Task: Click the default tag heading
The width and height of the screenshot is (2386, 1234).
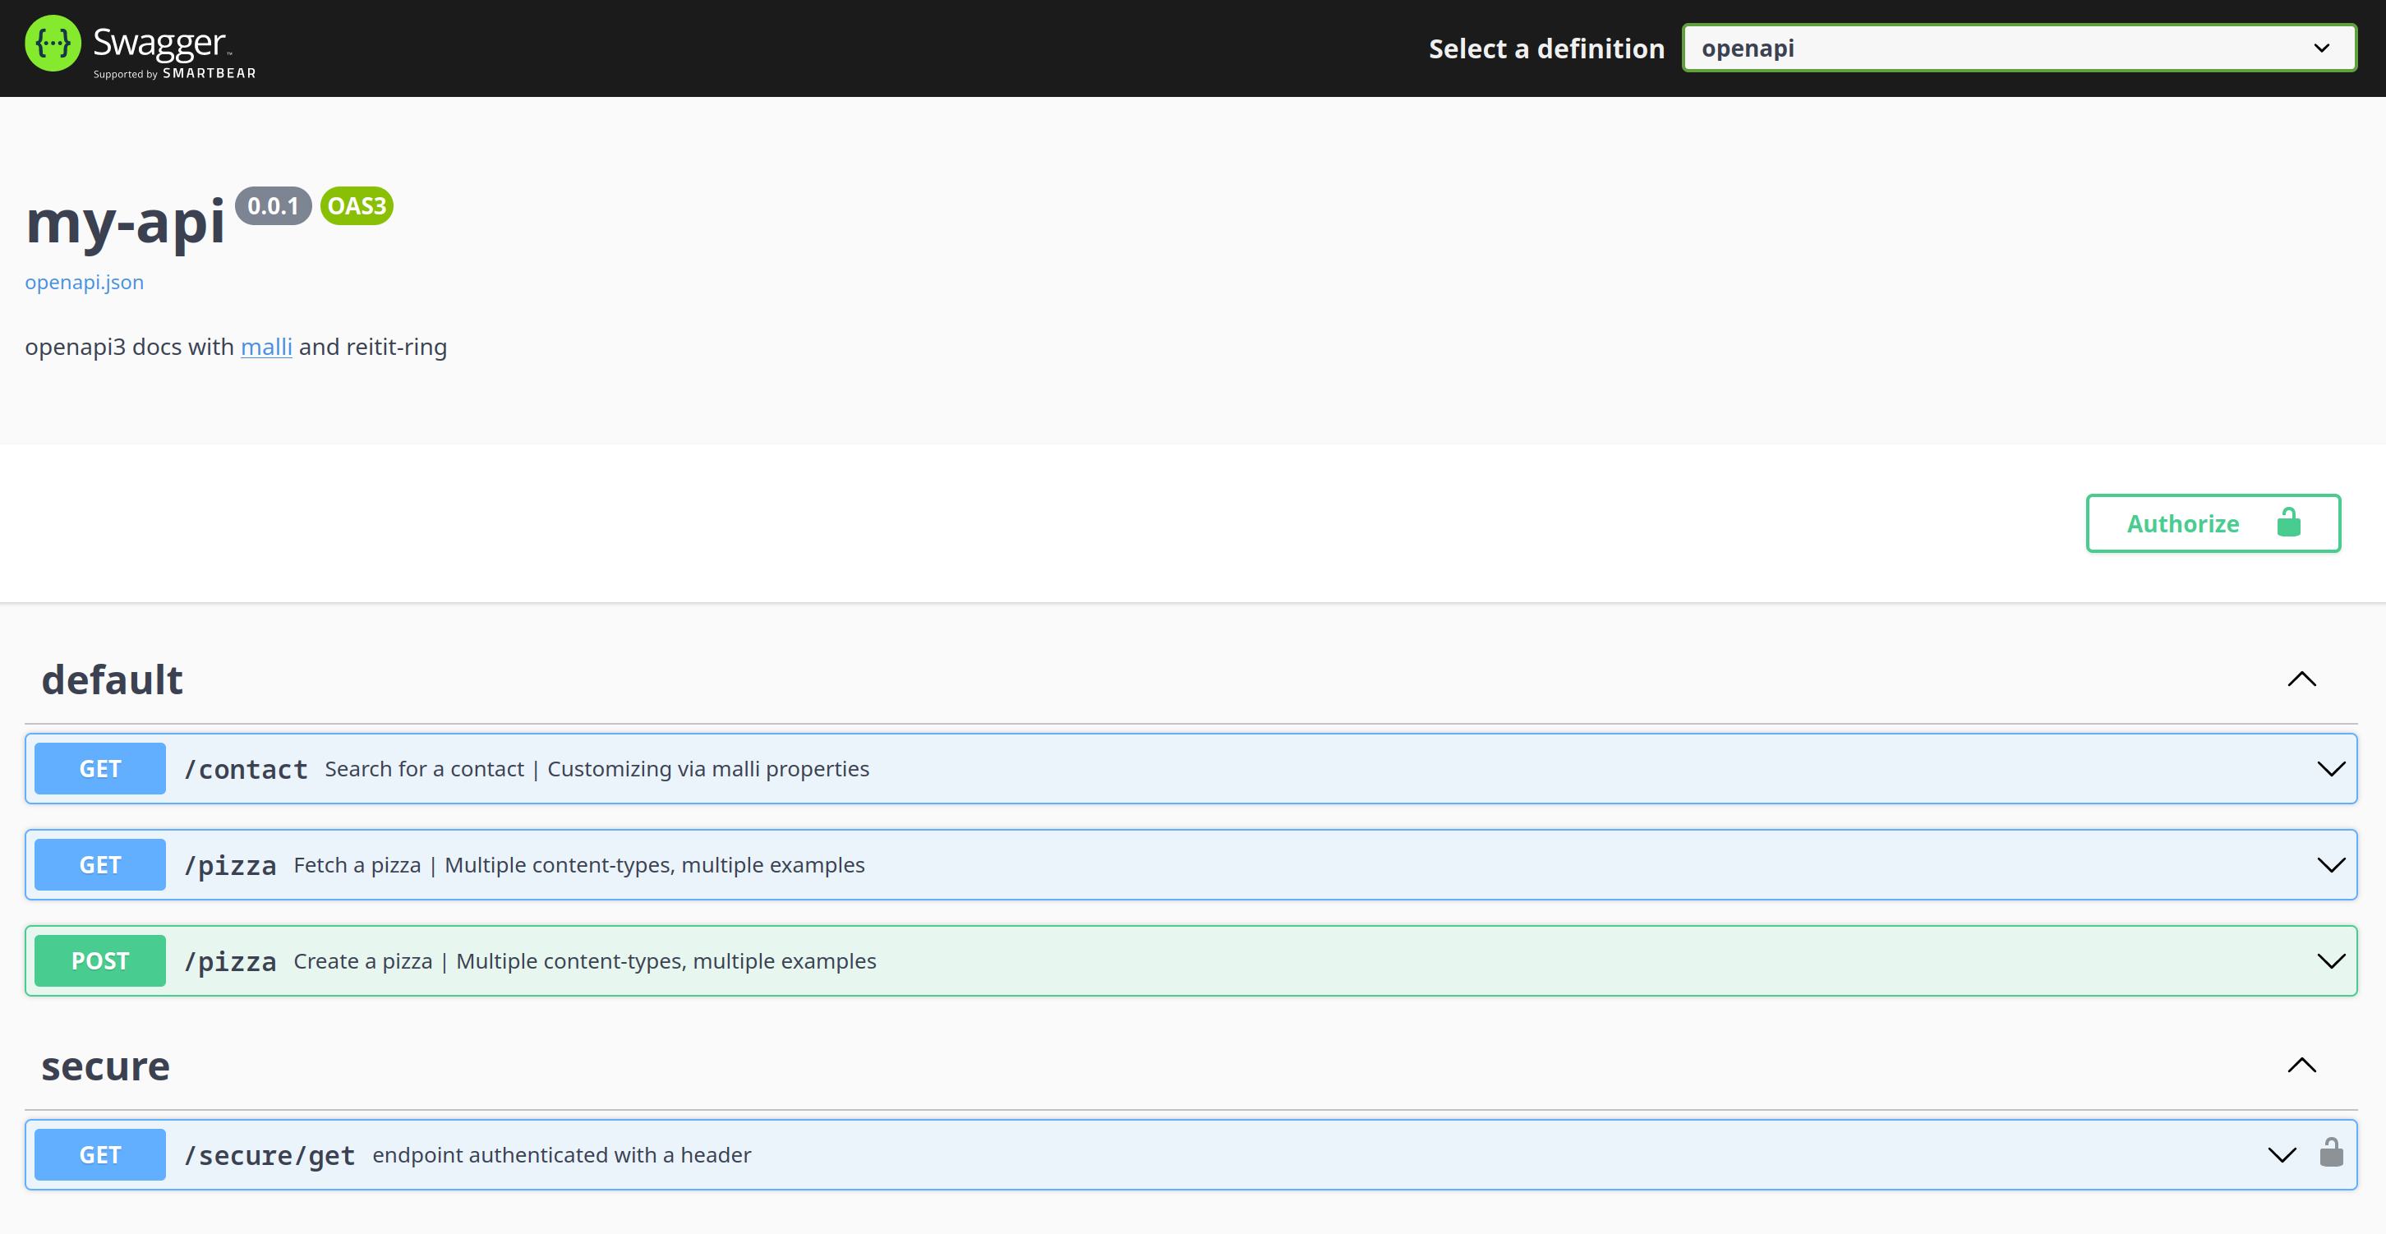Action: [112, 680]
